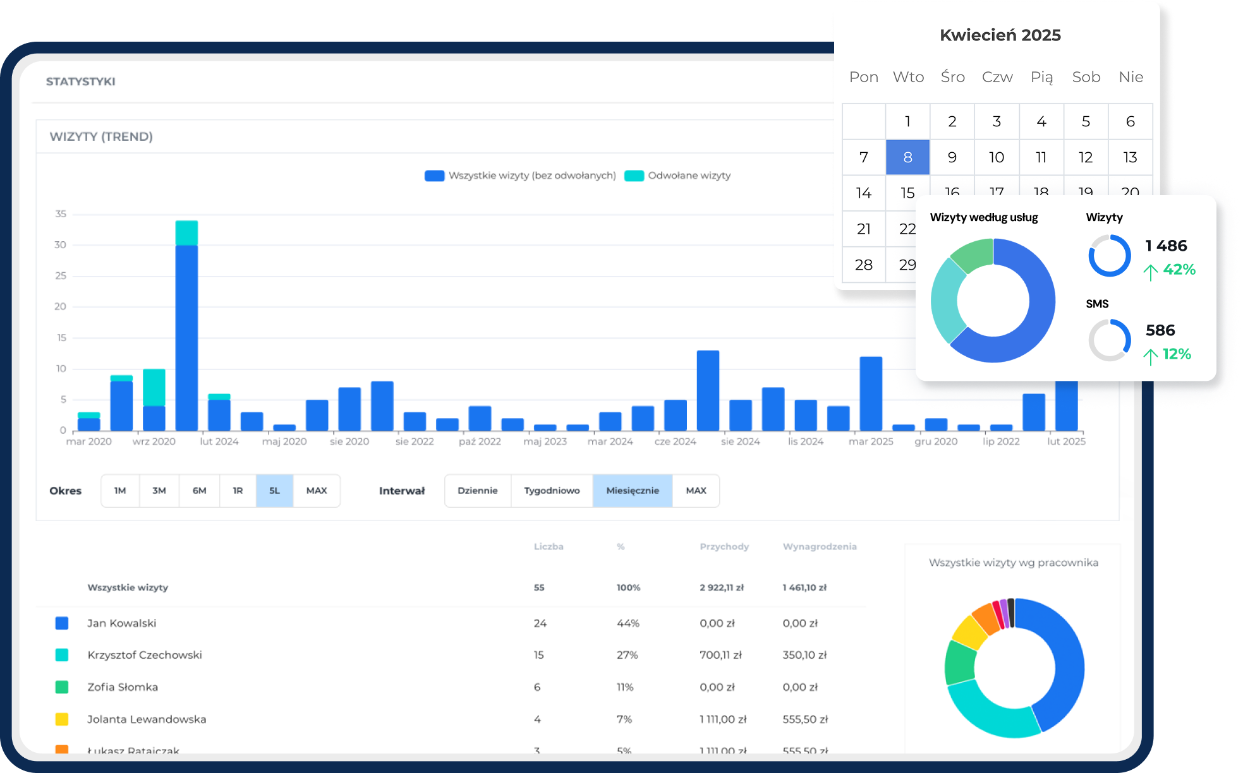This screenshot has width=1243, height=773.
Task: Click the green arrow beside 12%
Action: (1150, 356)
